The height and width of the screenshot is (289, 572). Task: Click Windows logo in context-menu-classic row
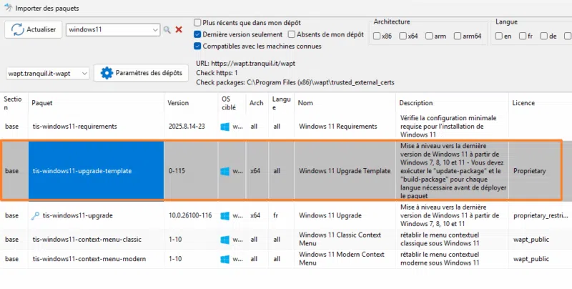tap(225, 240)
